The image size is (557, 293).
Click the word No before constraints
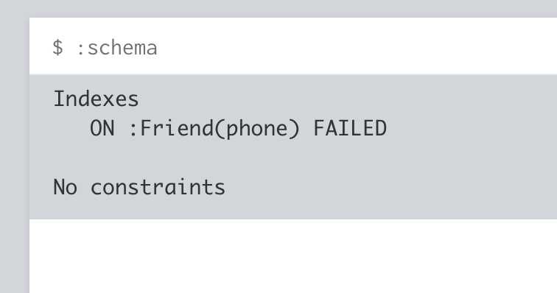[x=65, y=187]
